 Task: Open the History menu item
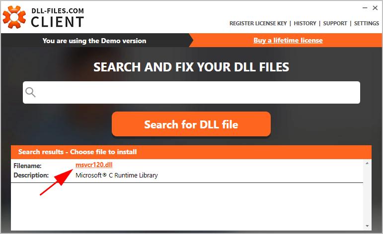(x=305, y=23)
